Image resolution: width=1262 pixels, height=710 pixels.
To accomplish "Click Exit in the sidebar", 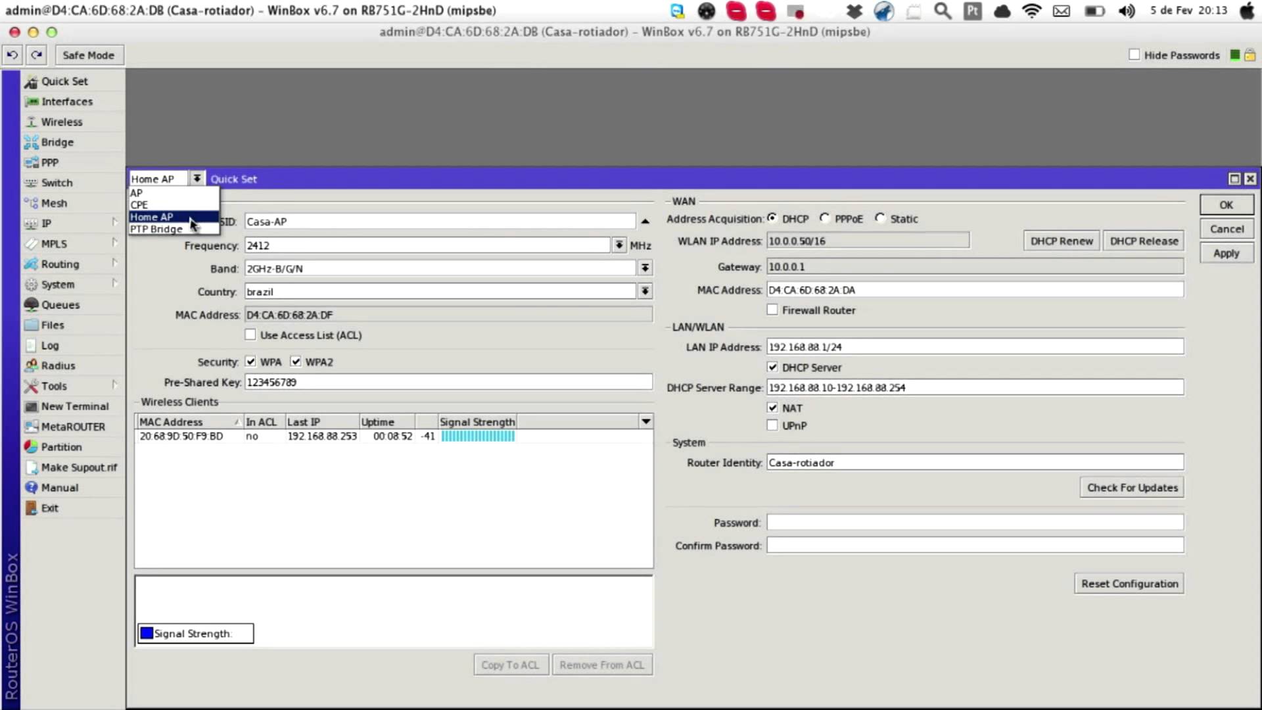I will coord(49,508).
